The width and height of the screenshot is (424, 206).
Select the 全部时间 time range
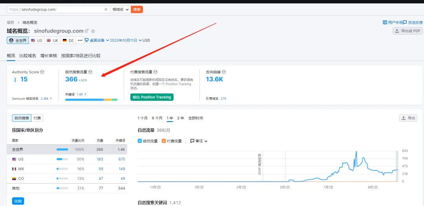(196, 118)
